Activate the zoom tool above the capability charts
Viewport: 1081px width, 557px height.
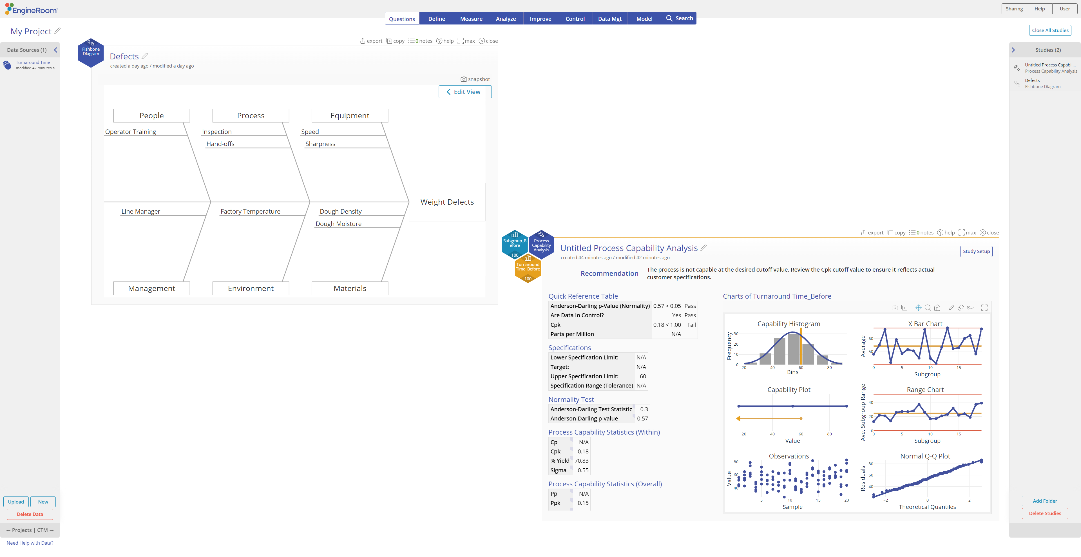click(928, 308)
